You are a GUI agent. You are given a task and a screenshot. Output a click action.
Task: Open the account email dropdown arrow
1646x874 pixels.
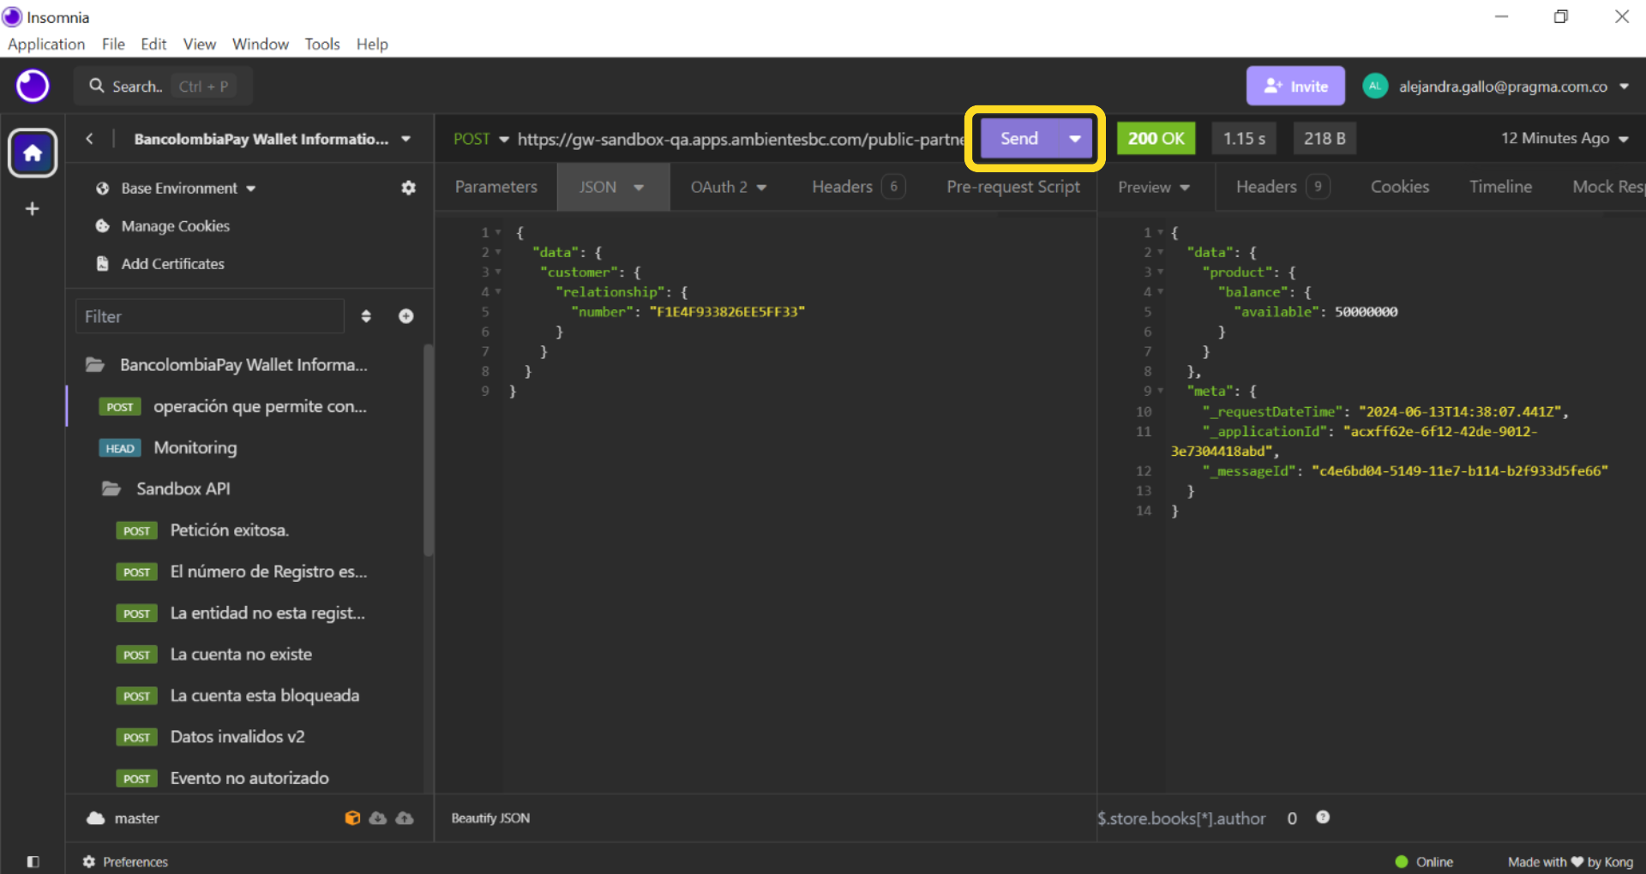coord(1624,87)
